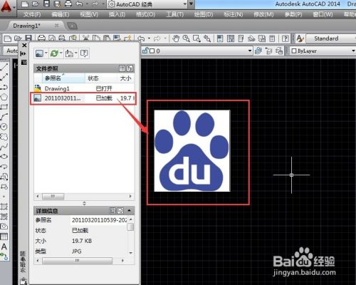Sort by the 参照名 column header
The height and width of the screenshot is (285, 356).
[63, 78]
